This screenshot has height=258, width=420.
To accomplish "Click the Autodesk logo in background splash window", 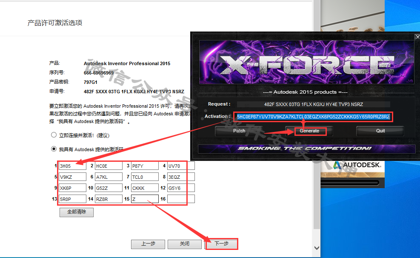I will pos(357,165).
